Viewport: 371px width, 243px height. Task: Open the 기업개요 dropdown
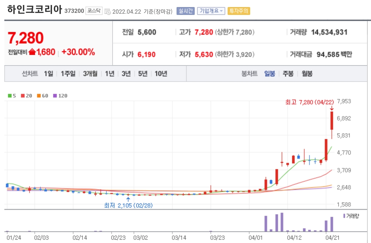point(211,11)
